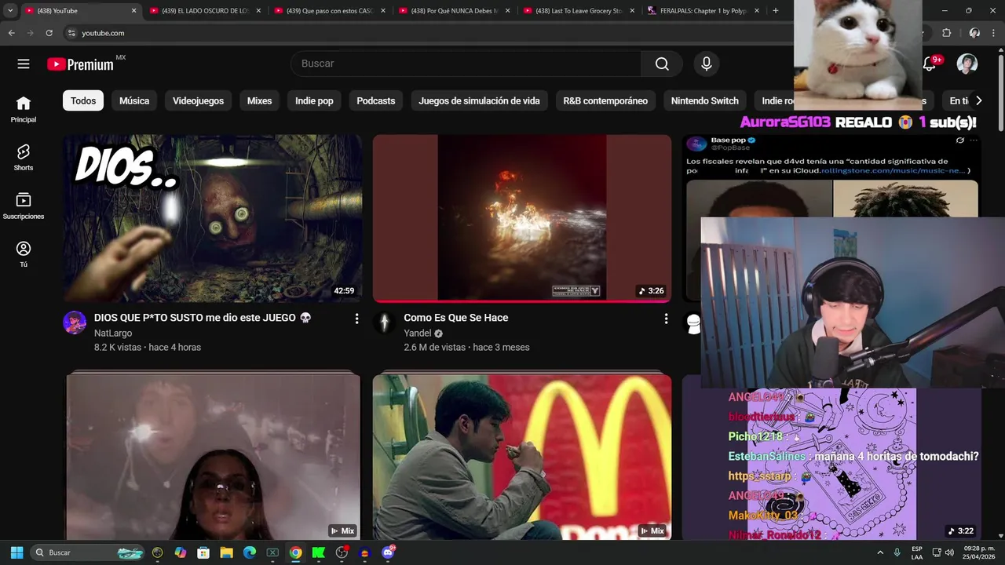Viewport: 1005px width, 565px height.
Task: Select the Todos filter chip
Action: click(x=83, y=100)
